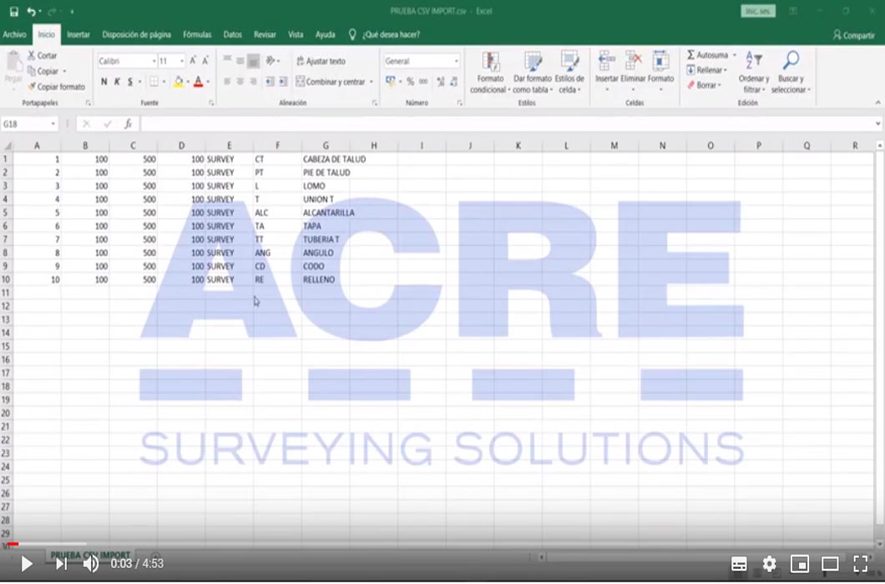Open the Revisar tab
Image resolution: width=885 pixels, height=584 pixels.
click(x=265, y=34)
